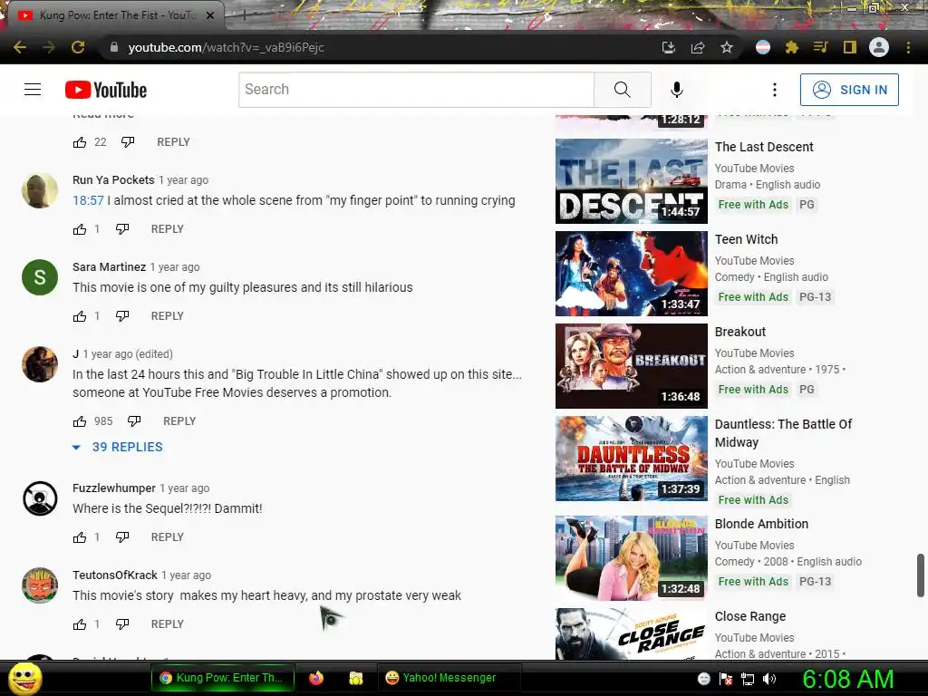Click Blonde Ambition title link
928x696 pixels.
click(x=761, y=524)
